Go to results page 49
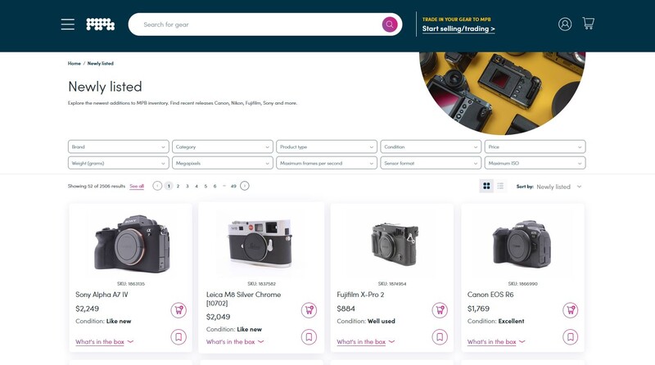 point(233,186)
